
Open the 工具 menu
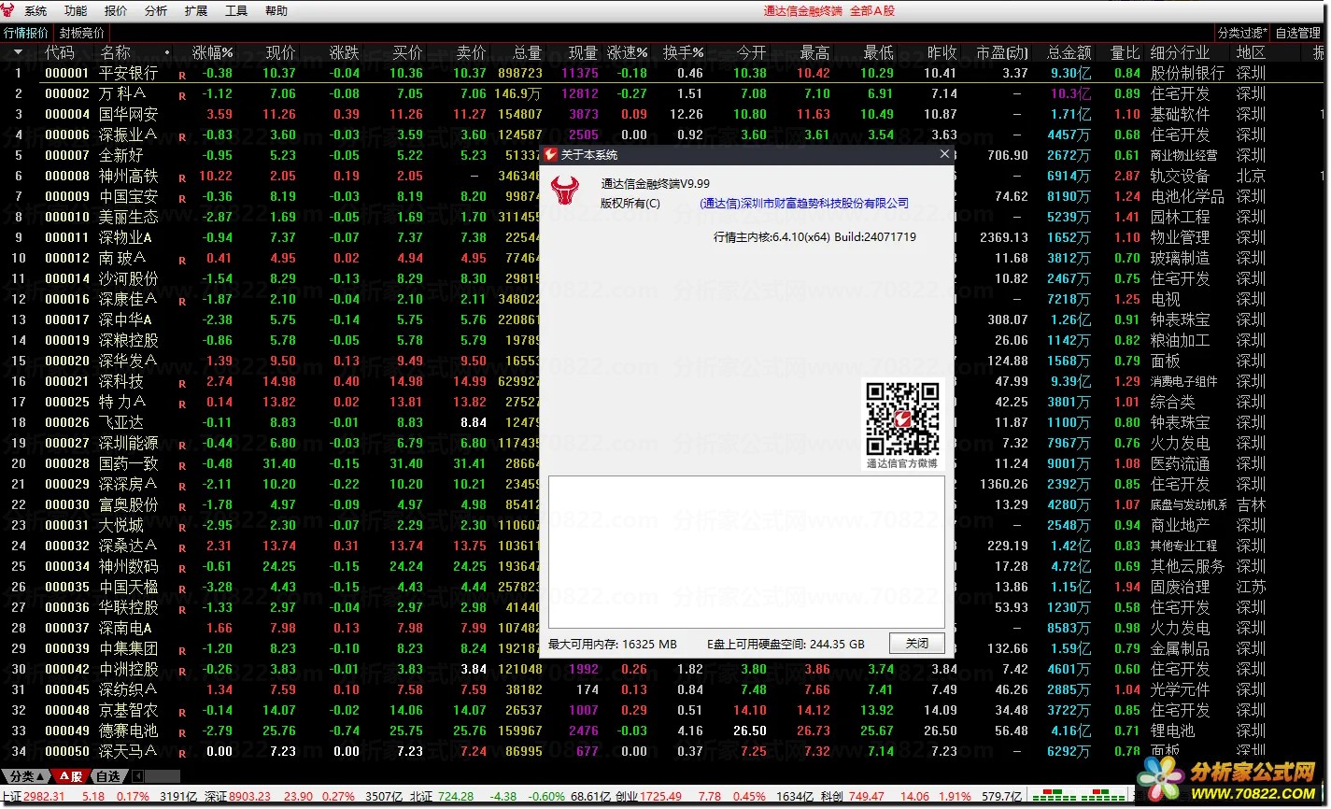pyautogui.click(x=236, y=11)
